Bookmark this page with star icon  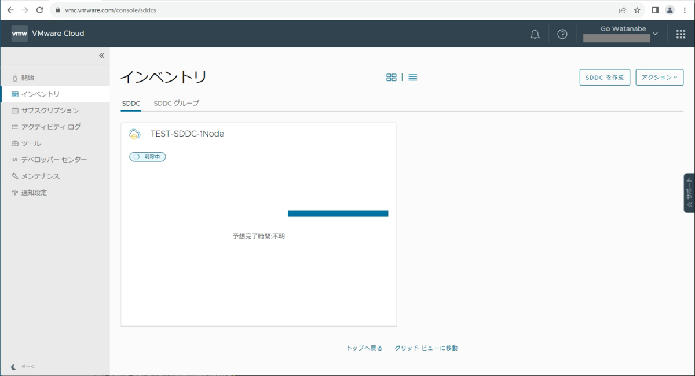tap(637, 10)
